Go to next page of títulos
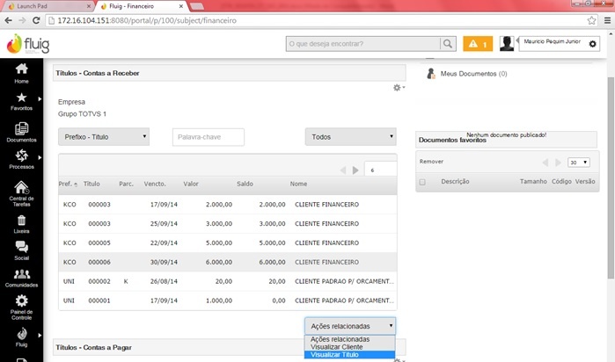The width and height of the screenshot is (615, 362). click(355, 170)
